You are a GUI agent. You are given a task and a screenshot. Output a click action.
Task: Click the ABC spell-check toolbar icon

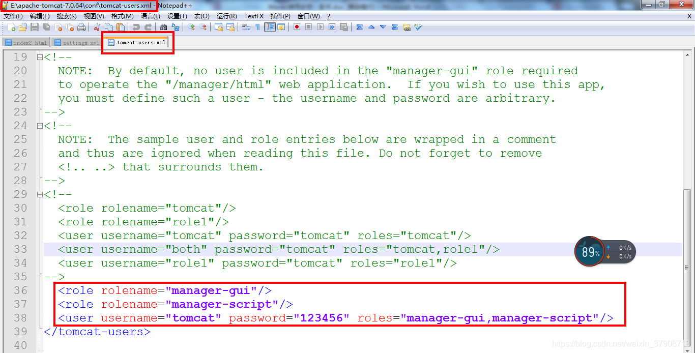pos(418,27)
